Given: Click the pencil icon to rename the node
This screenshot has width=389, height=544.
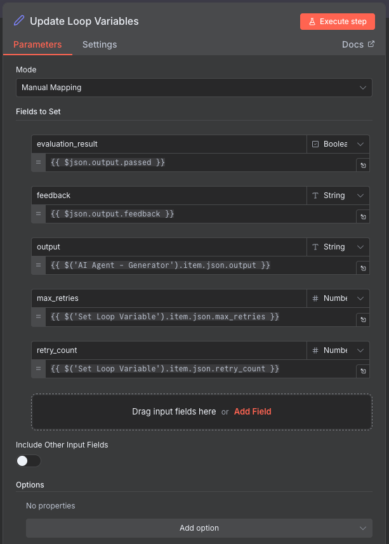Looking at the screenshot, I should 18,21.
